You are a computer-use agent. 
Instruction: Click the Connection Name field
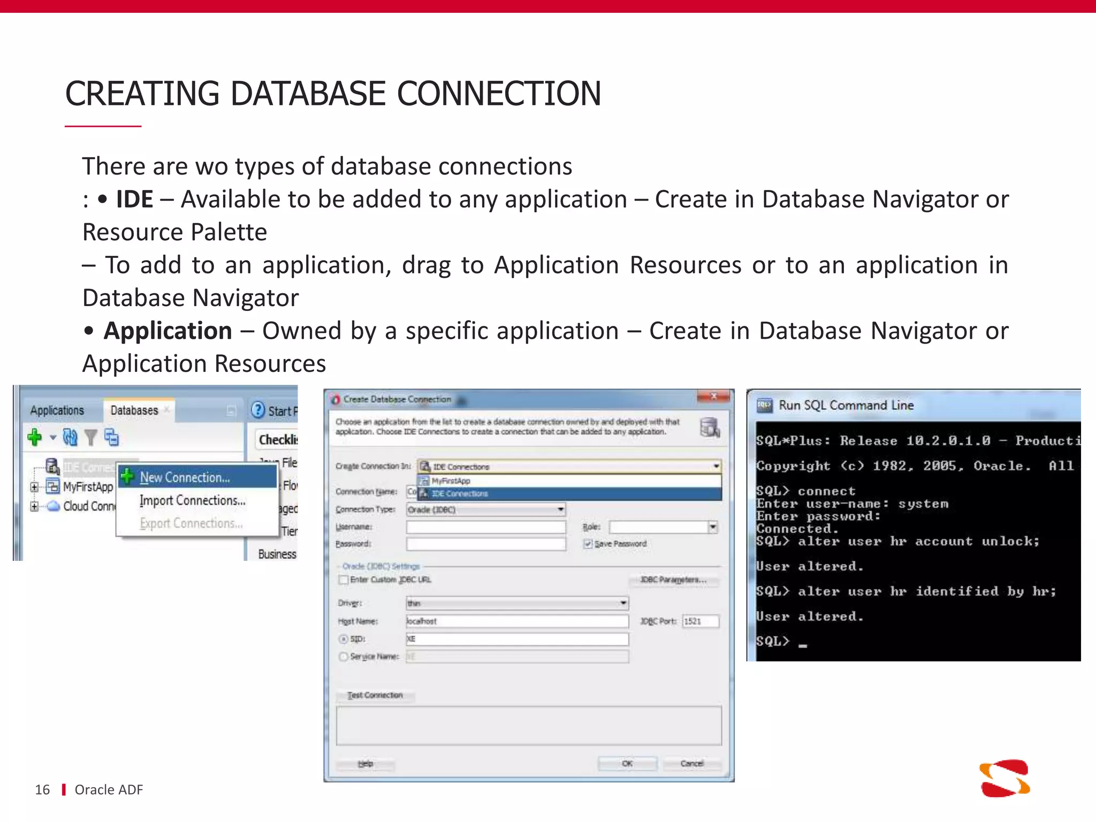coord(412,491)
